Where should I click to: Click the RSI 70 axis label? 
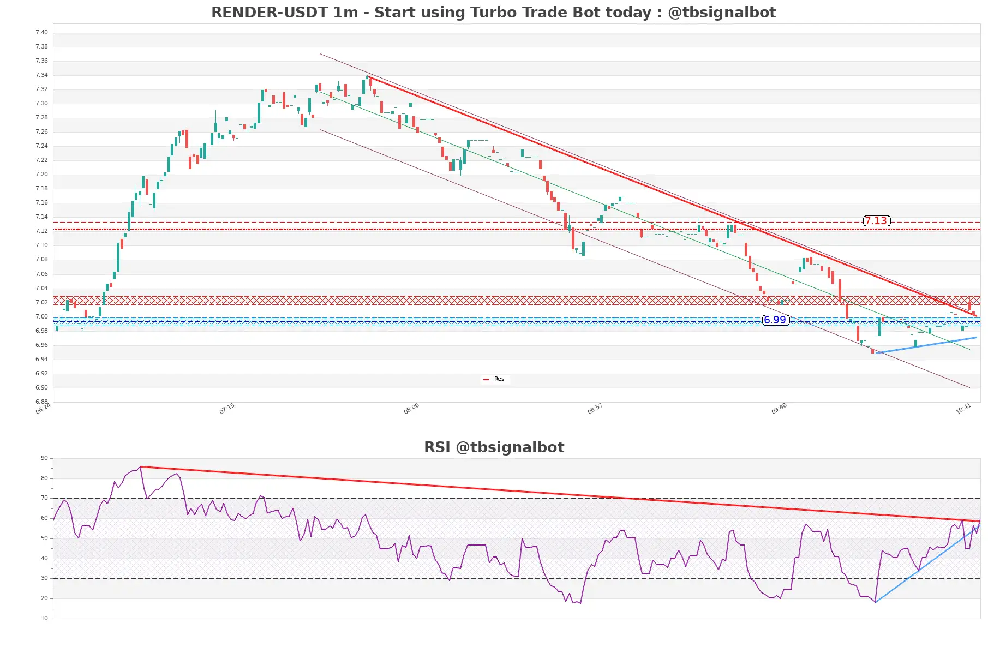[x=44, y=498]
